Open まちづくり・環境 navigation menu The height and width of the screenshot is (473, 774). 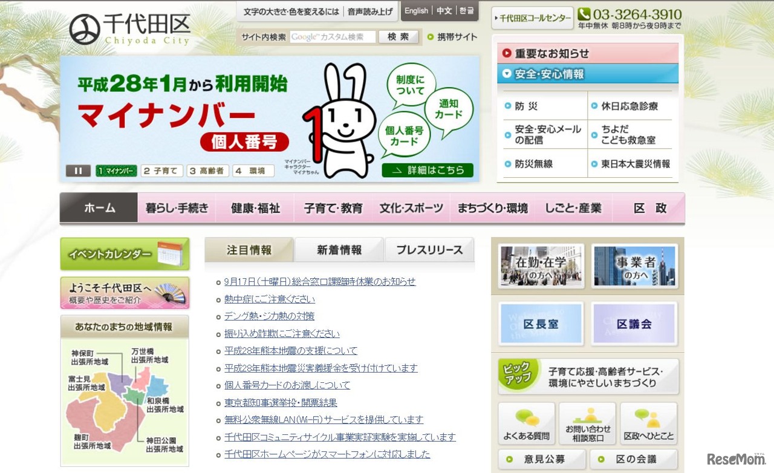(x=492, y=208)
